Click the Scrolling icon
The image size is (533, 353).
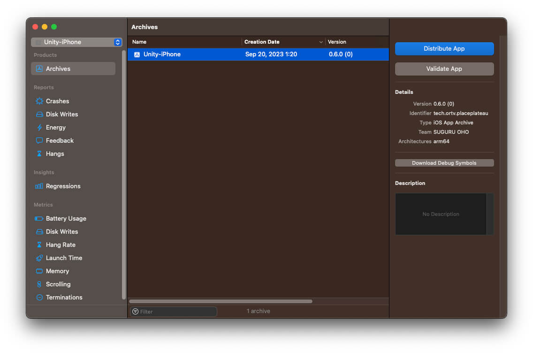click(x=39, y=284)
